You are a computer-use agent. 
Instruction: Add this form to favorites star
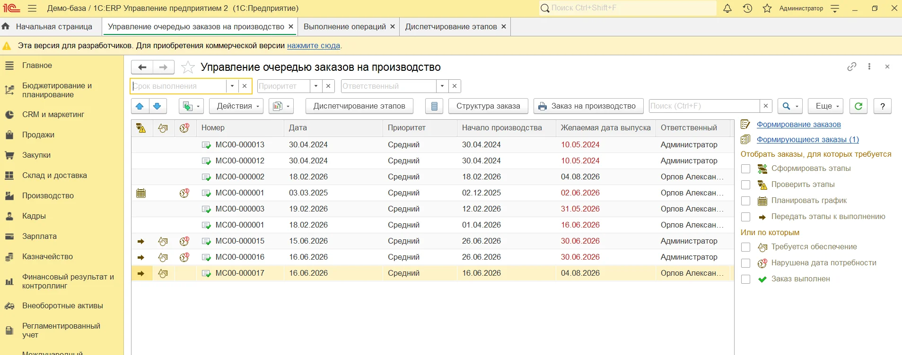pos(188,67)
